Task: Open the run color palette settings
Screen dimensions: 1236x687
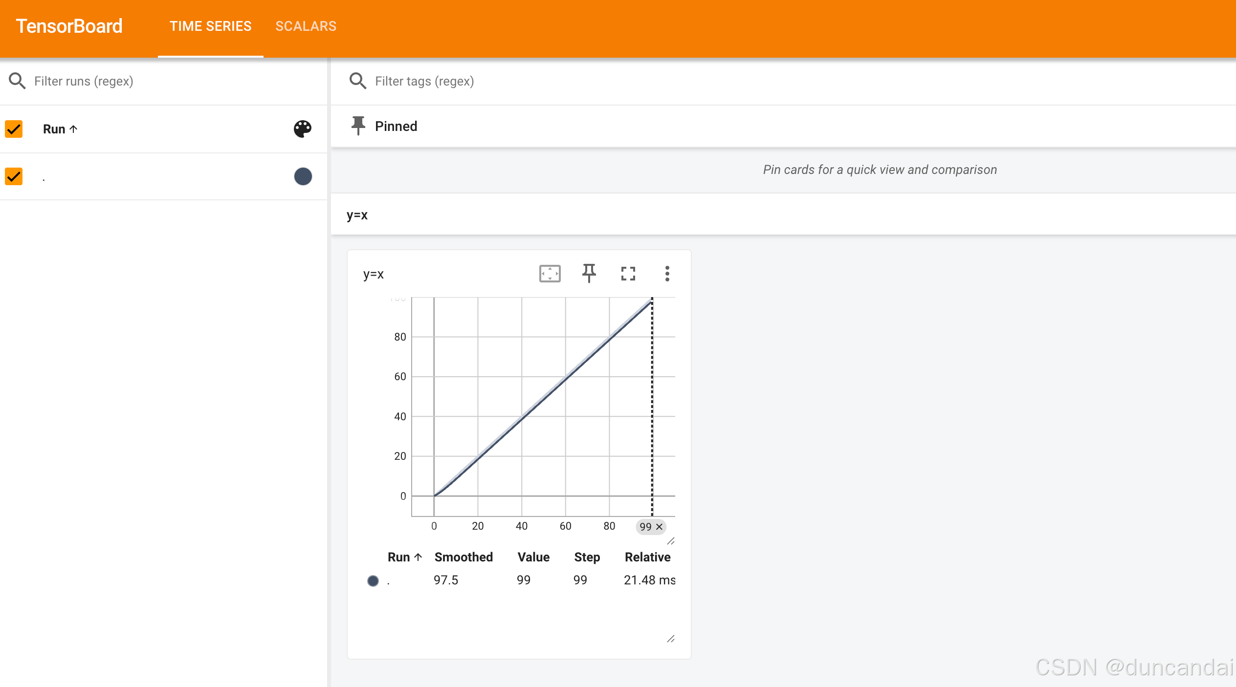Action: pyautogui.click(x=303, y=129)
